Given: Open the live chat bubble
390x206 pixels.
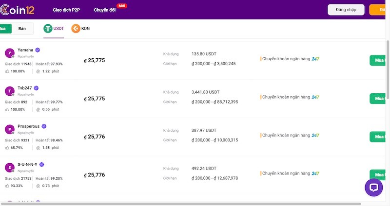Looking at the screenshot, I should tap(373, 188).
